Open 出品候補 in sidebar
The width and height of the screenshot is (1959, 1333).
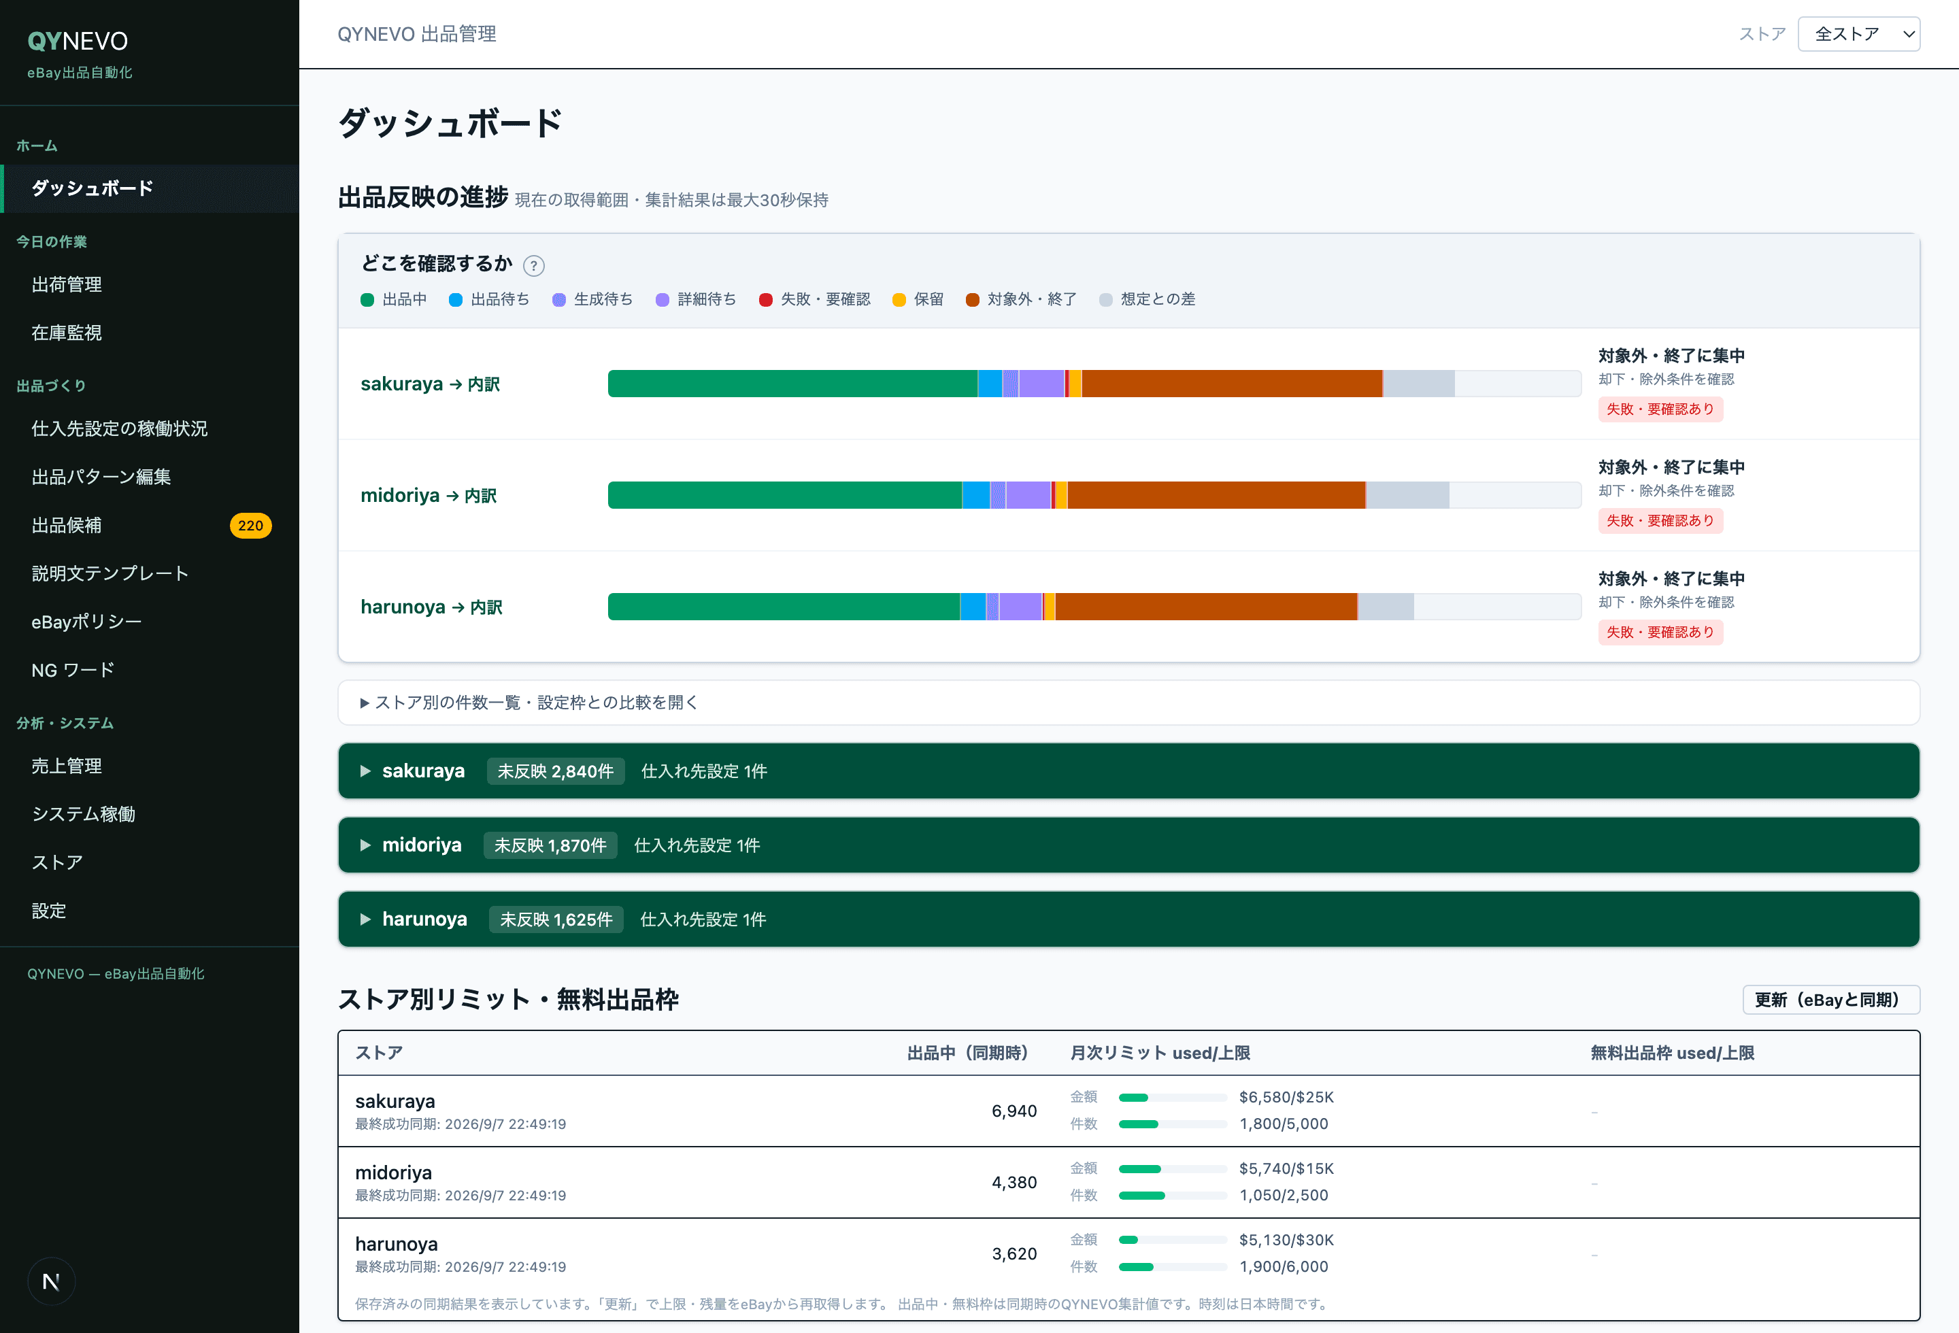pyautogui.click(x=150, y=525)
